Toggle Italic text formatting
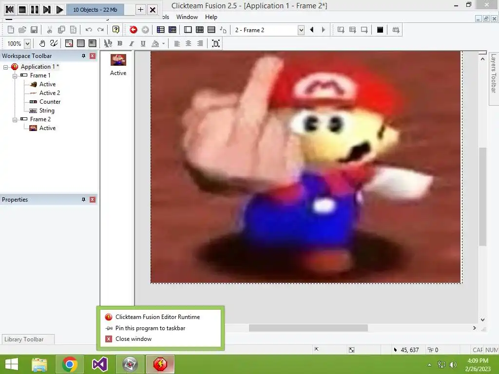Screen dimensions: 499x374 coord(132,43)
